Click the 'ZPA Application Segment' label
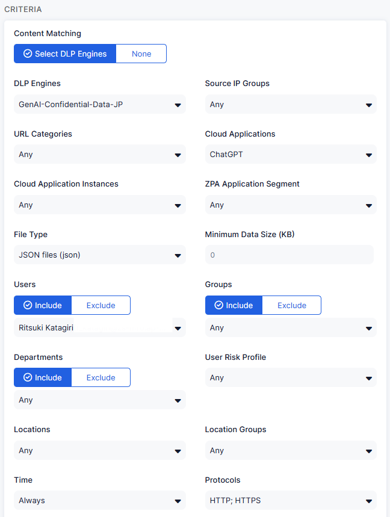This screenshot has width=390, height=517. [252, 184]
